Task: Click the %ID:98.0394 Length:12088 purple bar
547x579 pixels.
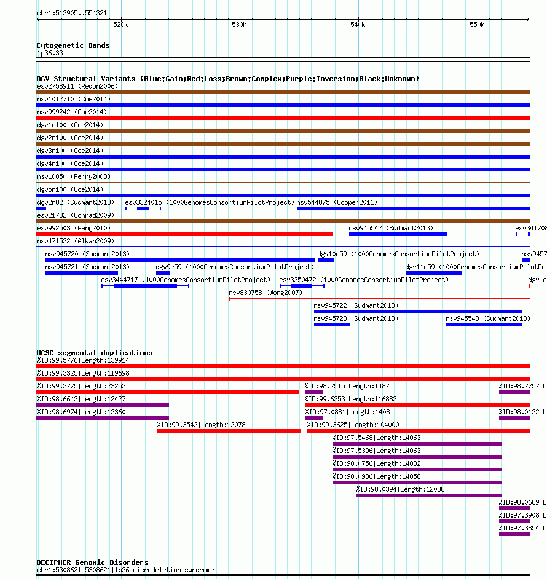Action: (x=429, y=495)
